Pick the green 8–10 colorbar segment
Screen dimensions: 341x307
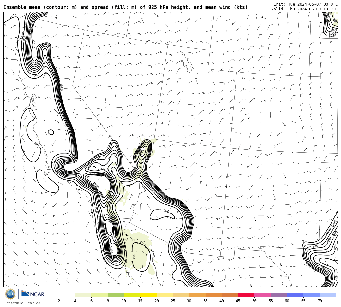pyautogui.click(x=116, y=295)
